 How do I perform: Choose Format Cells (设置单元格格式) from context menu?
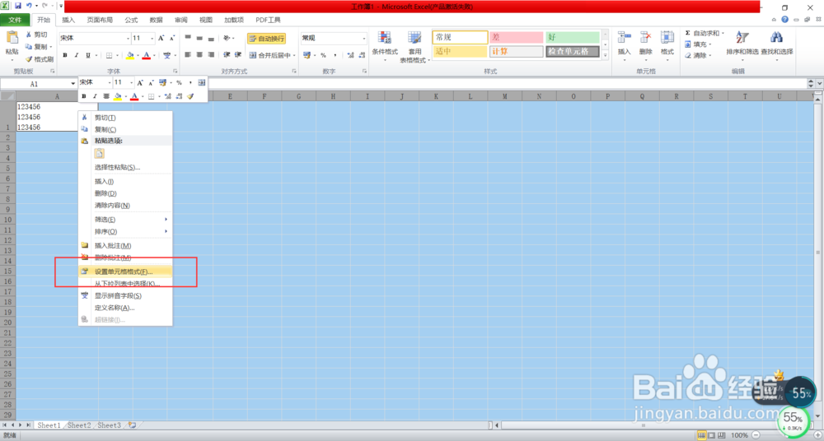125,272
